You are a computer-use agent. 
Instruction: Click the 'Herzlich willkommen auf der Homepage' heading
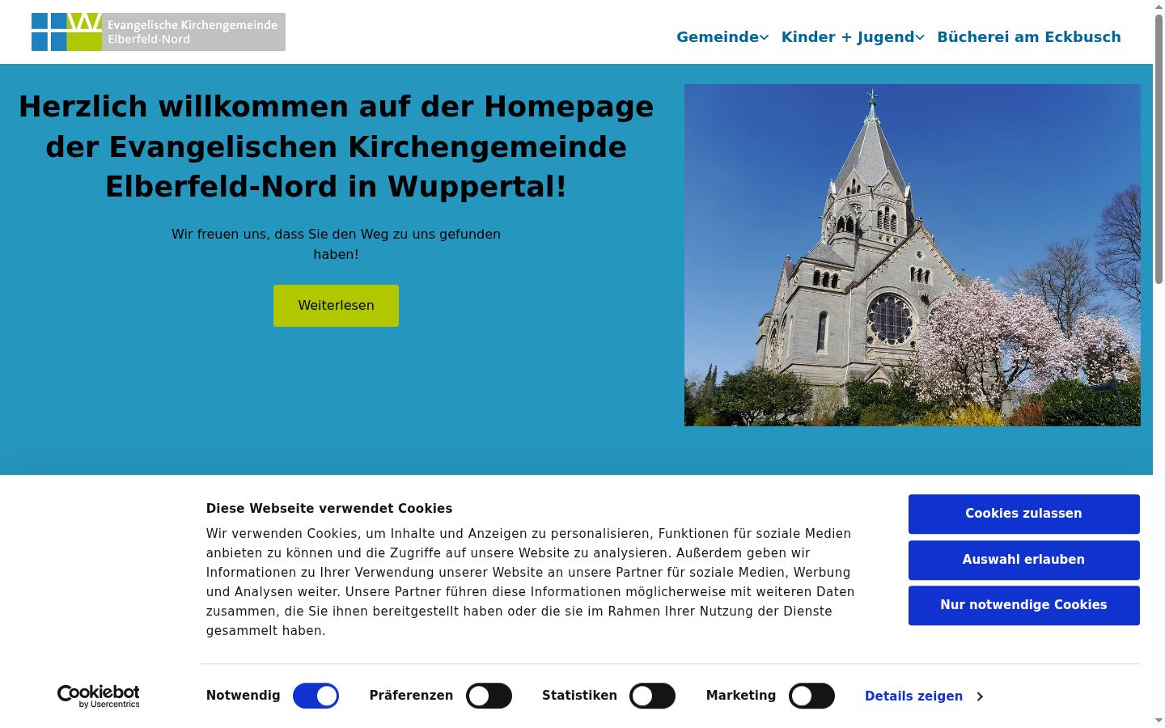point(336,146)
